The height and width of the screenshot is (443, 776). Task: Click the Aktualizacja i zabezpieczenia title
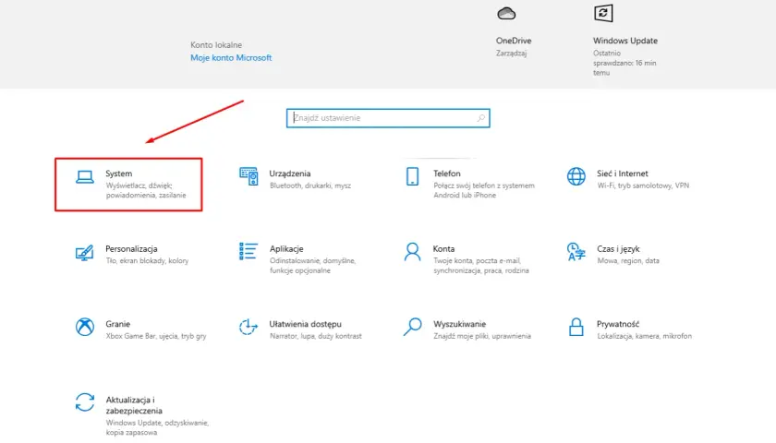coord(134,405)
